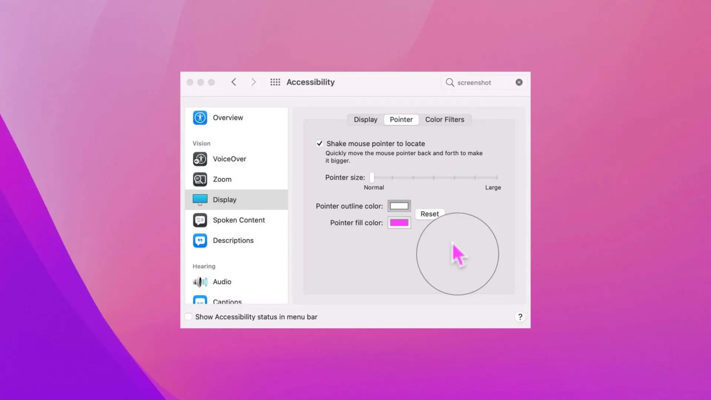Enable Show Accessibility status in menu bar
Viewport: 711px width, 400px height.
click(188, 317)
